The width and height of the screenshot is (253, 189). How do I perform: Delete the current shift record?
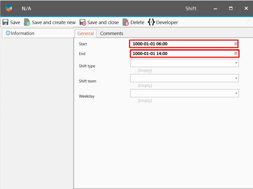point(133,23)
